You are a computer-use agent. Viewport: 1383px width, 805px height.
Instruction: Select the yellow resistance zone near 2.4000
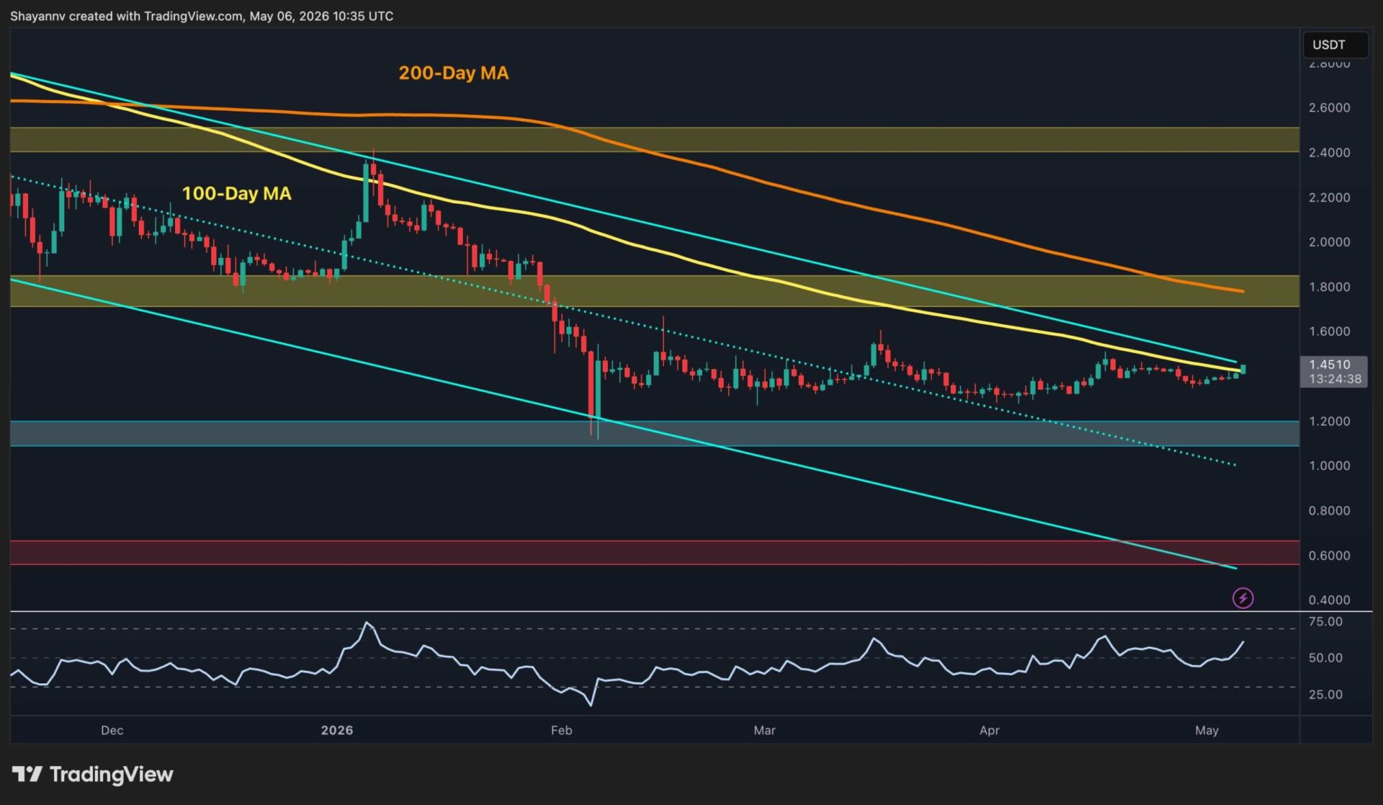pyautogui.click(x=655, y=140)
